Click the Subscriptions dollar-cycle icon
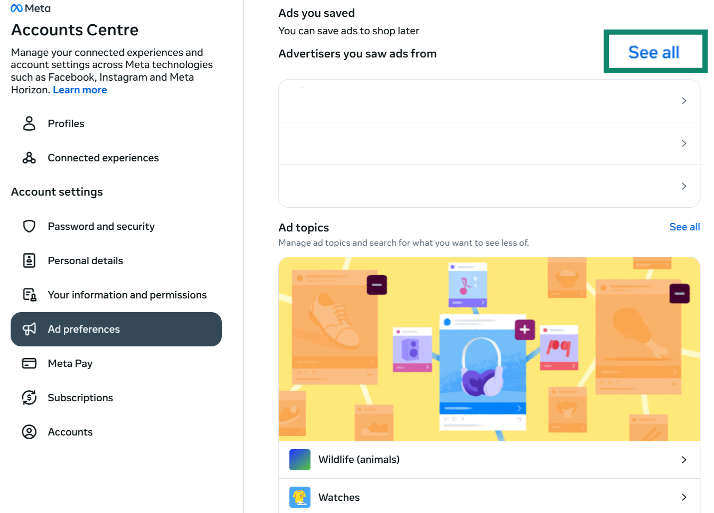Image resolution: width=714 pixels, height=513 pixels. click(x=29, y=398)
